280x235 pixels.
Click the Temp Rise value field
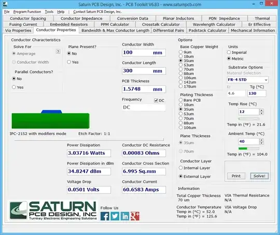(248, 112)
